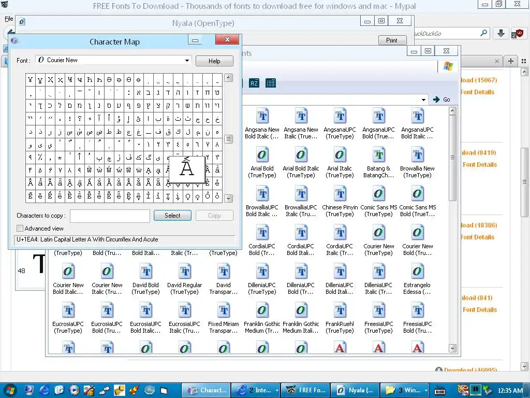Click the Character Map scrollbar thumb
Viewport: 530px width, 398px height.
click(x=228, y=139)
